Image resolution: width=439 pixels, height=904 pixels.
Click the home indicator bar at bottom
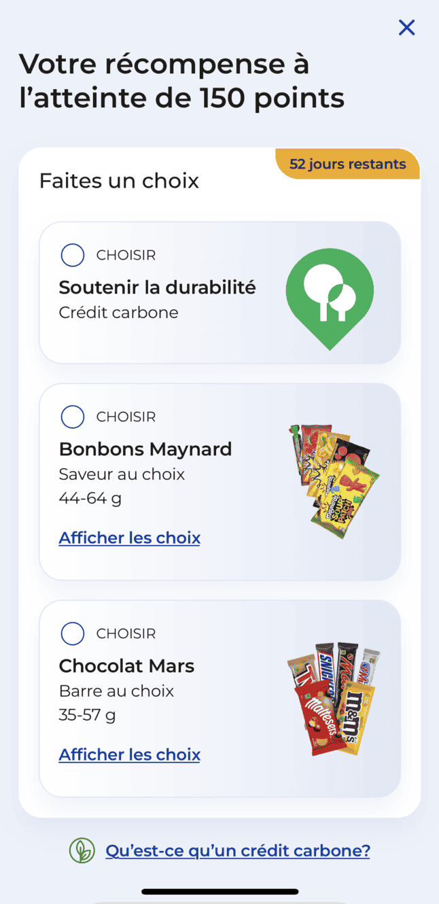click(219, 892)
